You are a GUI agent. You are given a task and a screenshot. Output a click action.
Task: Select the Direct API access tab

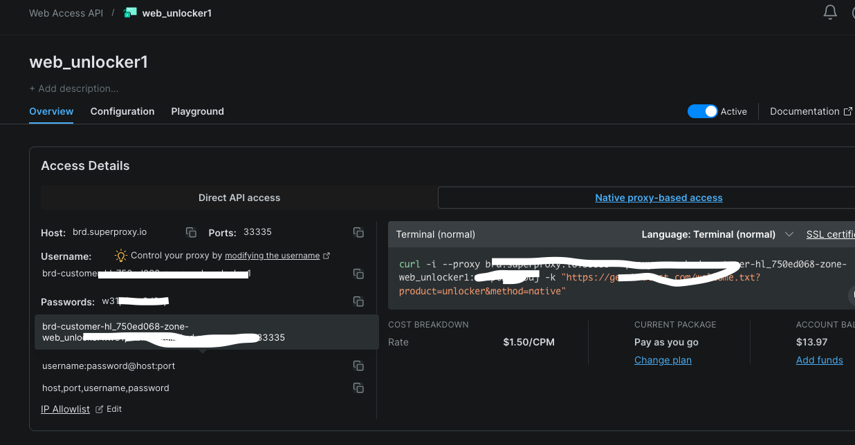pyautogui.click(x=239, y=198)
